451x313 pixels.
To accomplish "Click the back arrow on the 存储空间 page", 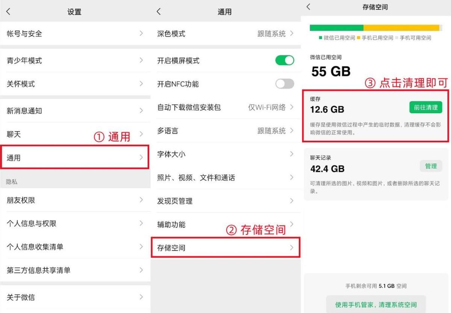I will [308, 7].
